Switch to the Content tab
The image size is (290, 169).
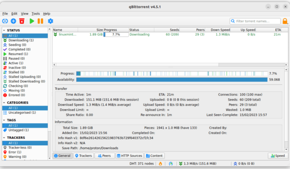coord(154,156)
